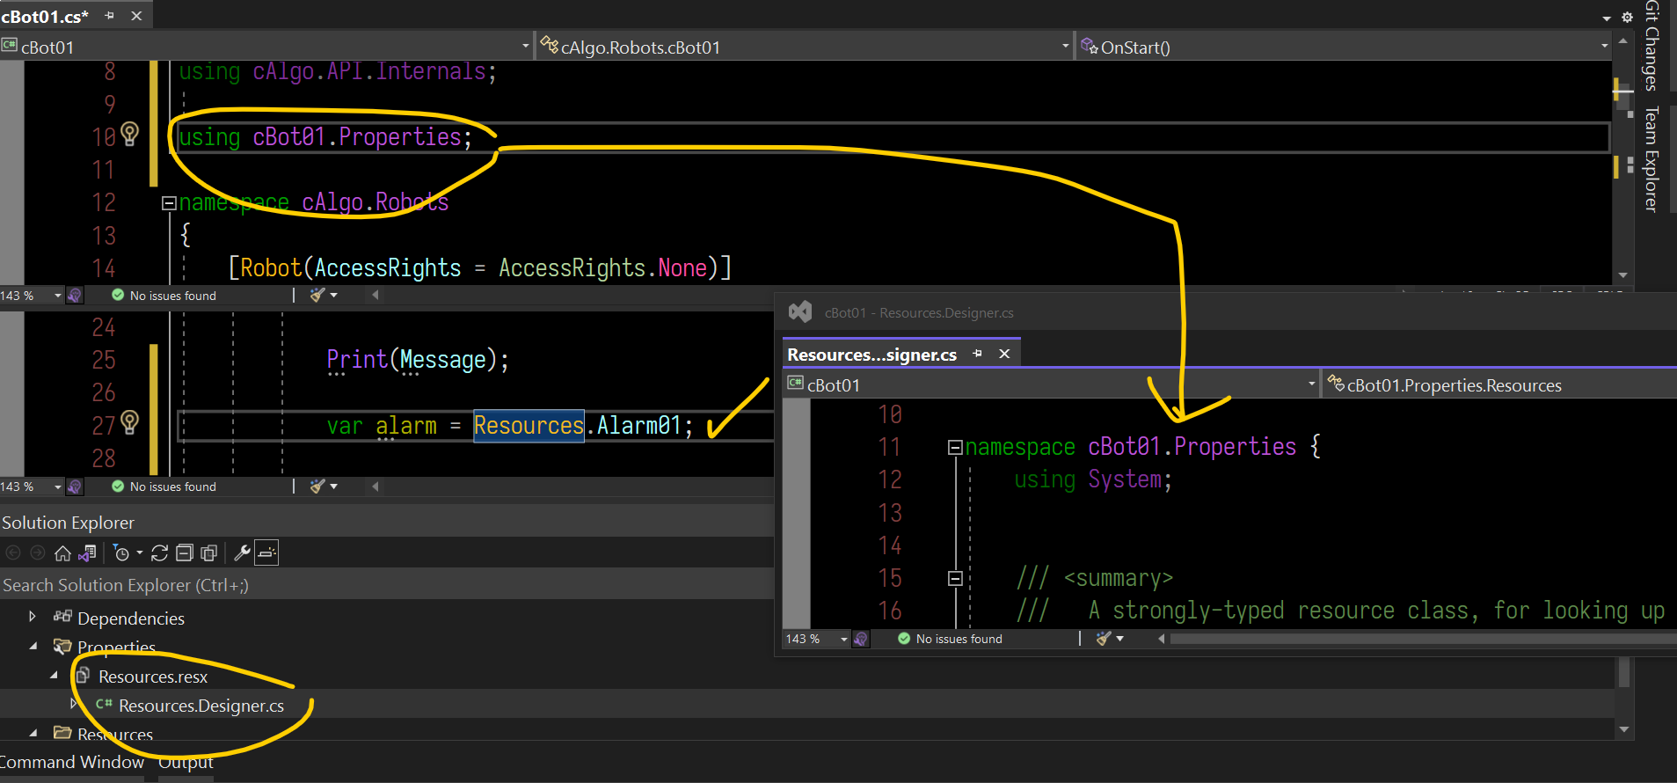The height and width of the screenshot is (783, 1677).
Task: Expand the Dependencies node
Action: (33, 617)
